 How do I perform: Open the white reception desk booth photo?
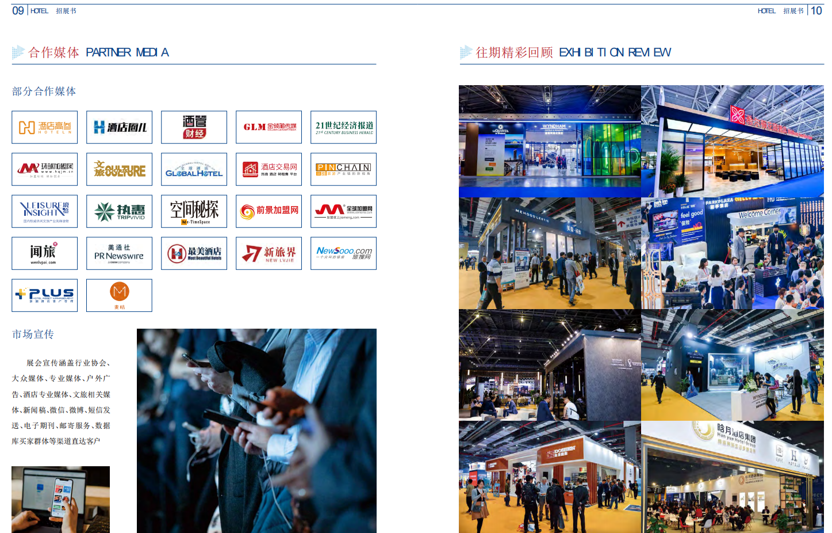click(x=733, y=365)
